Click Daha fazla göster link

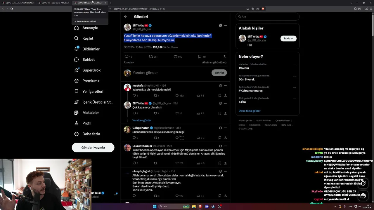point(250,111)
